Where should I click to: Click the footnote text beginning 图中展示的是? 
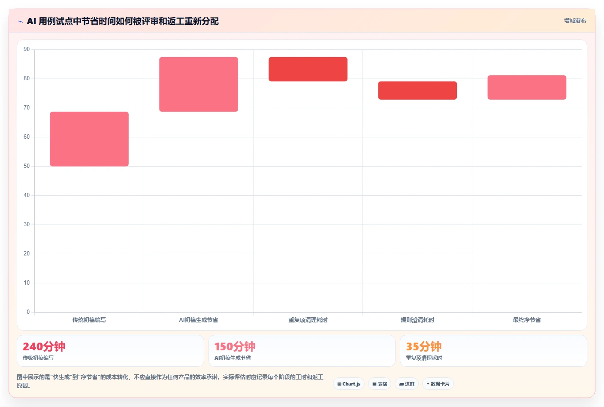coord(170,381)
